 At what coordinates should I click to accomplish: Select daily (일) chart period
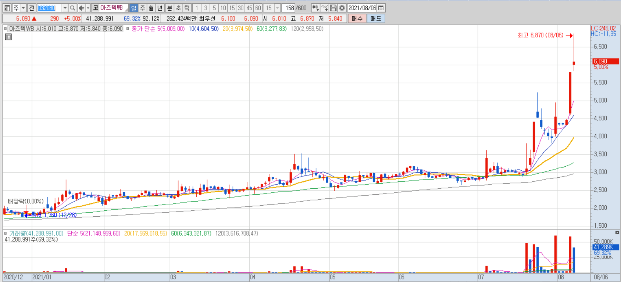click(x=133, y=8)
